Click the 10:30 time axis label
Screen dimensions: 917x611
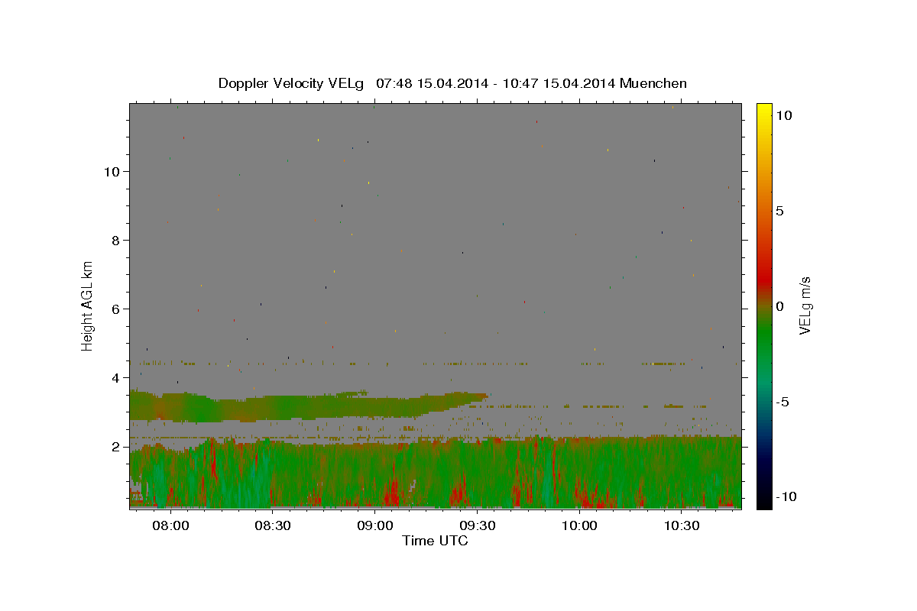[682, 525]
